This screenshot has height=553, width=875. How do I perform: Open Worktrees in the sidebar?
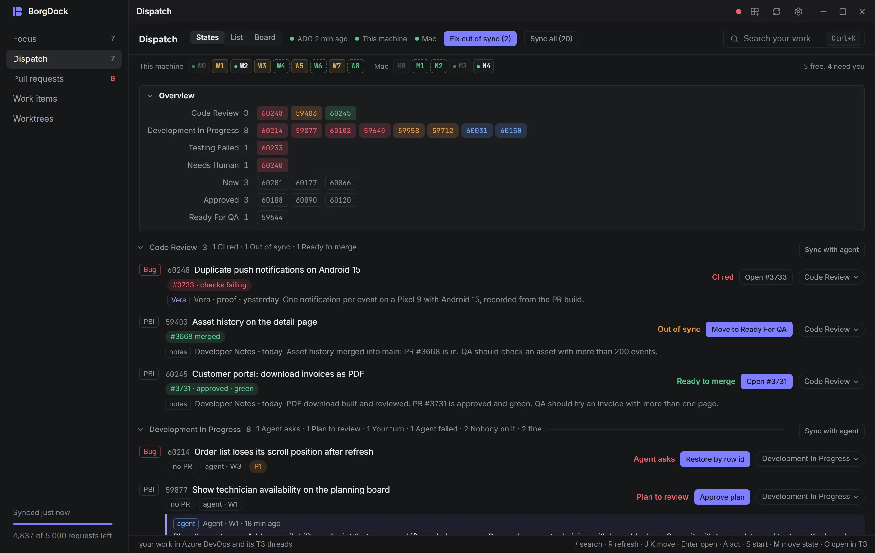pyautogui.click(x=64, y=119)
